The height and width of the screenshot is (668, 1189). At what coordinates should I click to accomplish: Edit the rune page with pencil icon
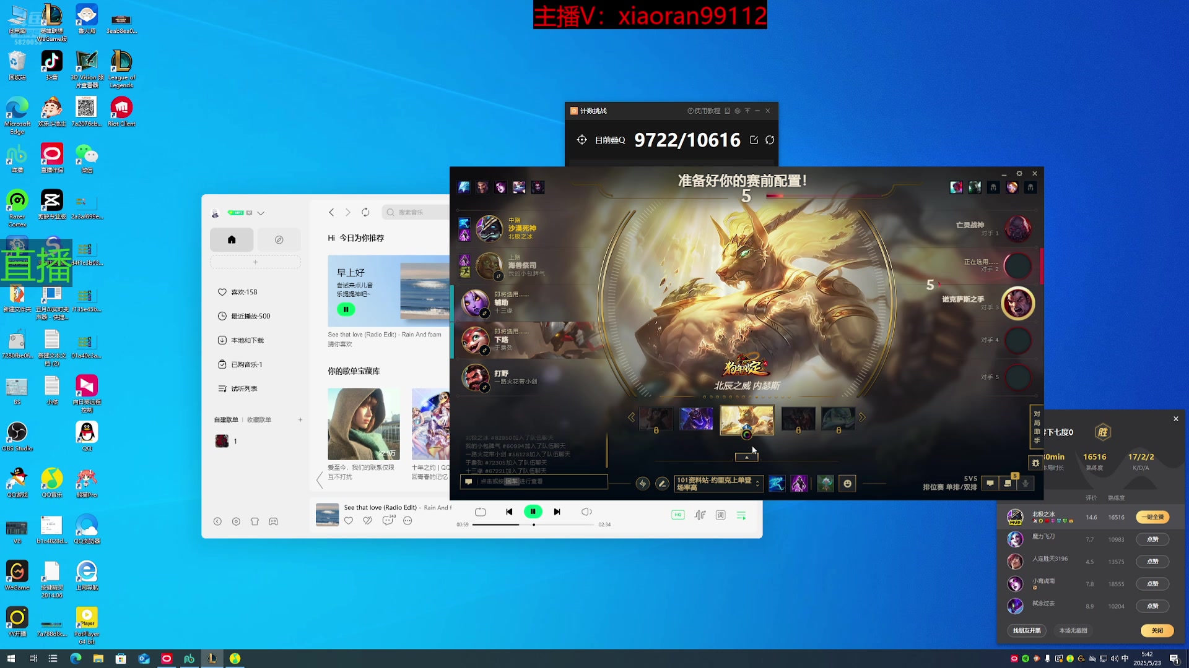tap(662, 484)
